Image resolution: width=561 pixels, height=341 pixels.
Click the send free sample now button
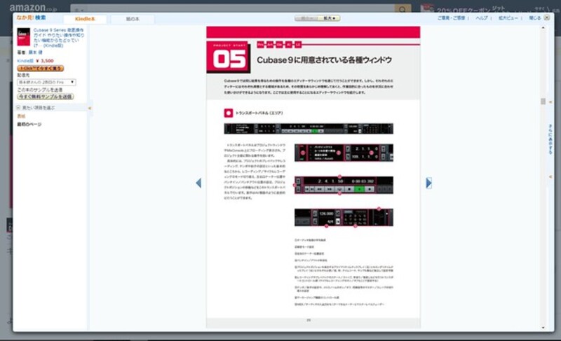pos(46,97)
